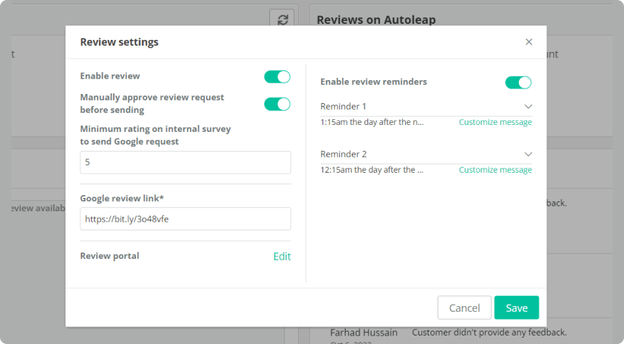Close the Review settings dialog with X
Screen dimensions: 624x344
529,42
